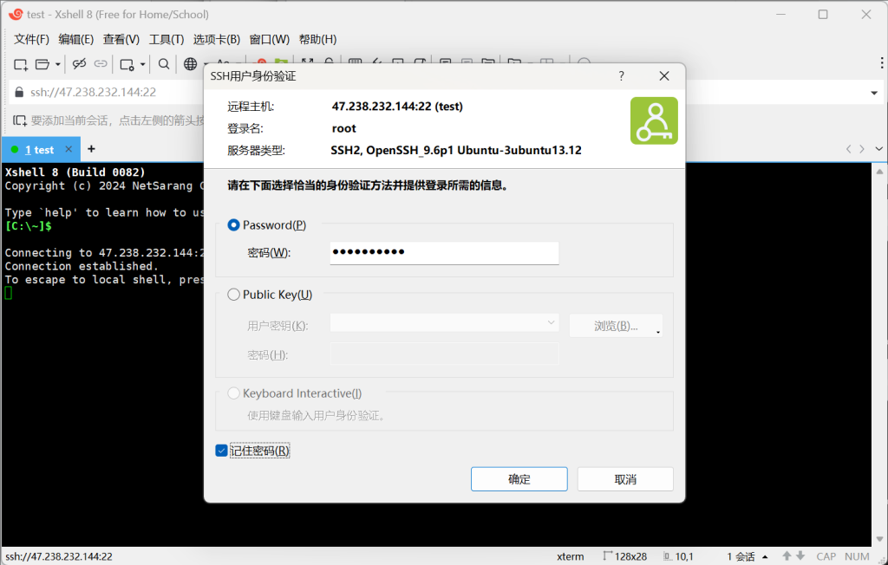The width and height of the screenshot is (888, 565).
Task: Click the Find magnifier icon
Action: [x=164, y=64]
